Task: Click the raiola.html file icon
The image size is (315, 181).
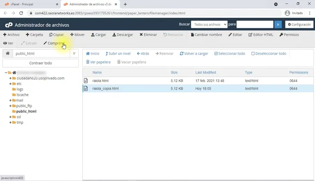Action: point(86,81)
